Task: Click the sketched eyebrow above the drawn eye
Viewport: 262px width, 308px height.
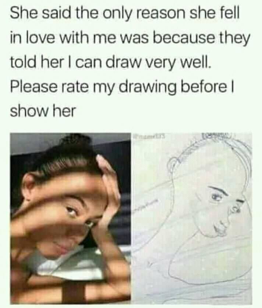Action: point(218,190)
